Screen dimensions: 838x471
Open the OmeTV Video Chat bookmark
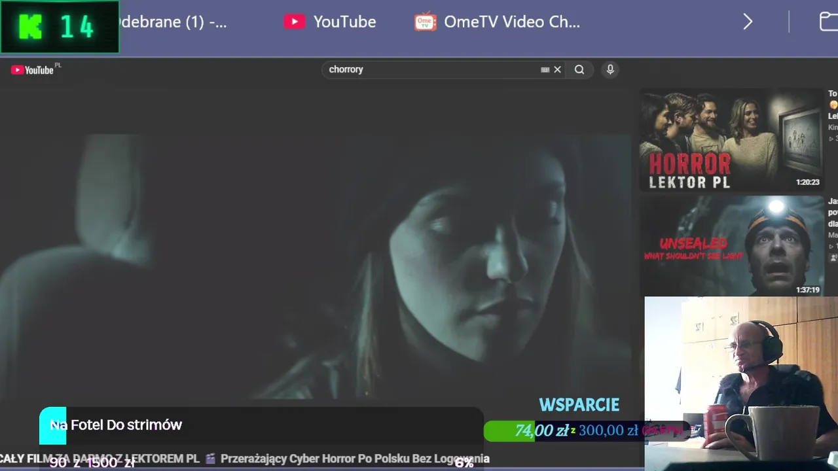(x=498, y=22)
